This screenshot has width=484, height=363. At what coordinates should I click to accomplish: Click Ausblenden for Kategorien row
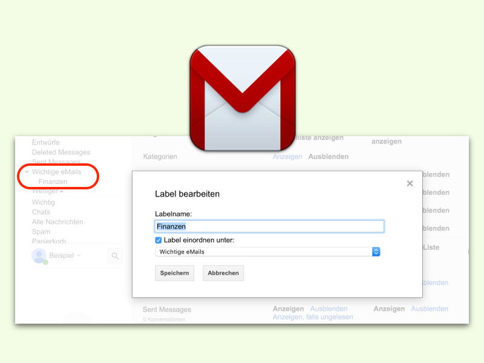pos(329,157)
